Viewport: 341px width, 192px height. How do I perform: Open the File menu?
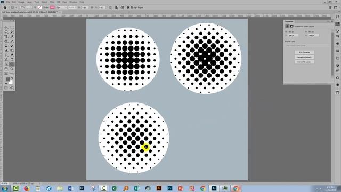8,2
